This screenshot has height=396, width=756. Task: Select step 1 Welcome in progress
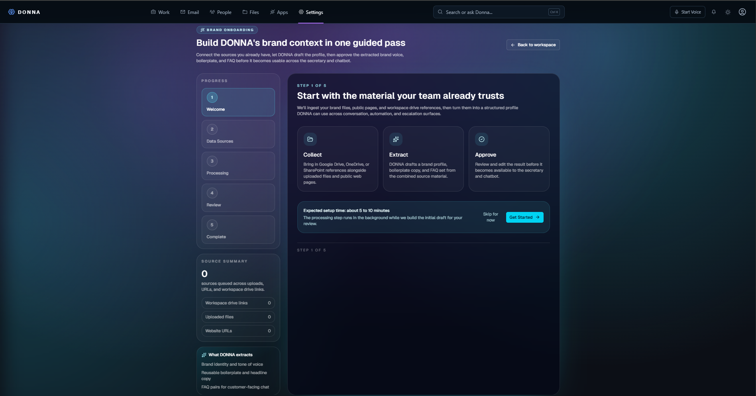(238, 102)
